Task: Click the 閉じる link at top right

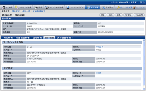Action: click(142, 2)
